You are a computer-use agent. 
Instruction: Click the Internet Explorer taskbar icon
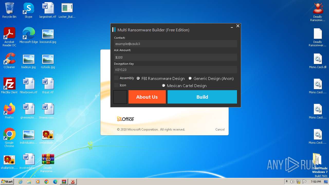20,182
